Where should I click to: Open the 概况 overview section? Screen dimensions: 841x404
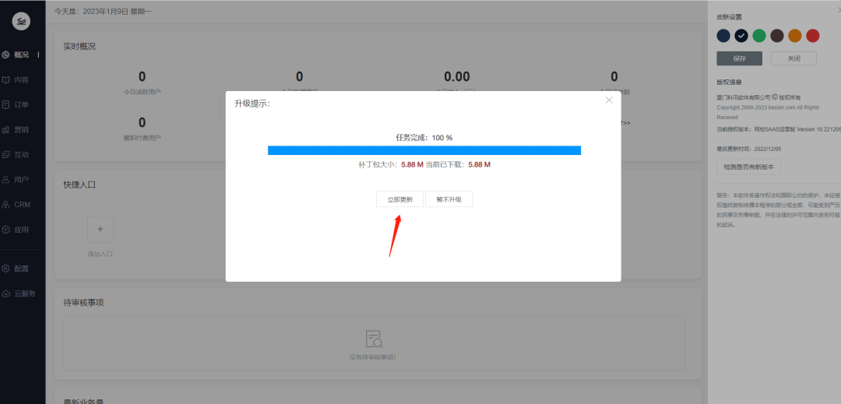pos(22,54)
